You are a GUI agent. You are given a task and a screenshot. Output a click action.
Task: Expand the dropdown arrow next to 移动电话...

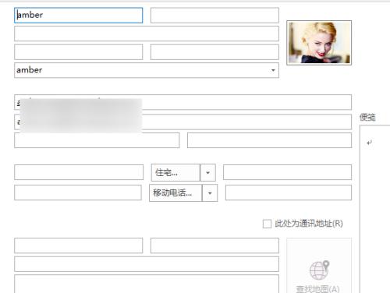click(x=210, y=193)
